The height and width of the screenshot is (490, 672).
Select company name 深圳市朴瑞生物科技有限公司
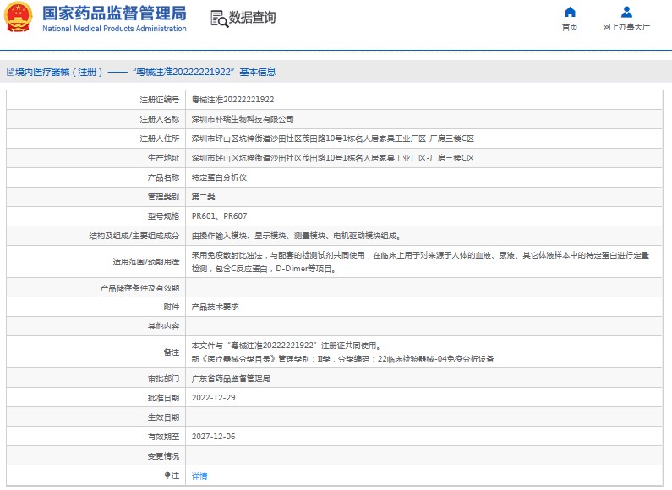(x=243, y=119)
